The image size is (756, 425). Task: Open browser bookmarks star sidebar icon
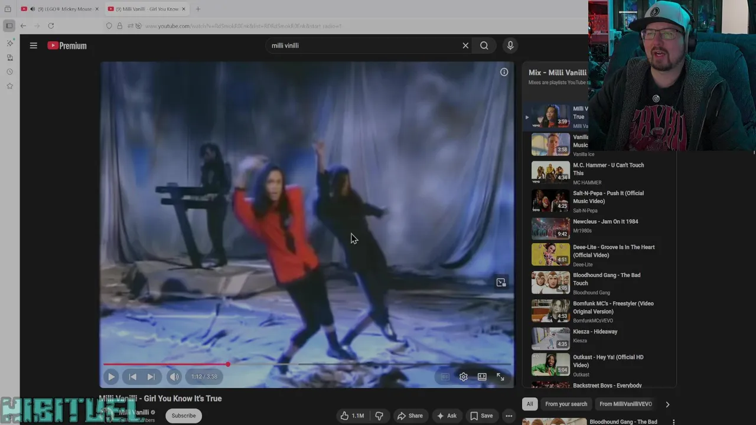9,86
